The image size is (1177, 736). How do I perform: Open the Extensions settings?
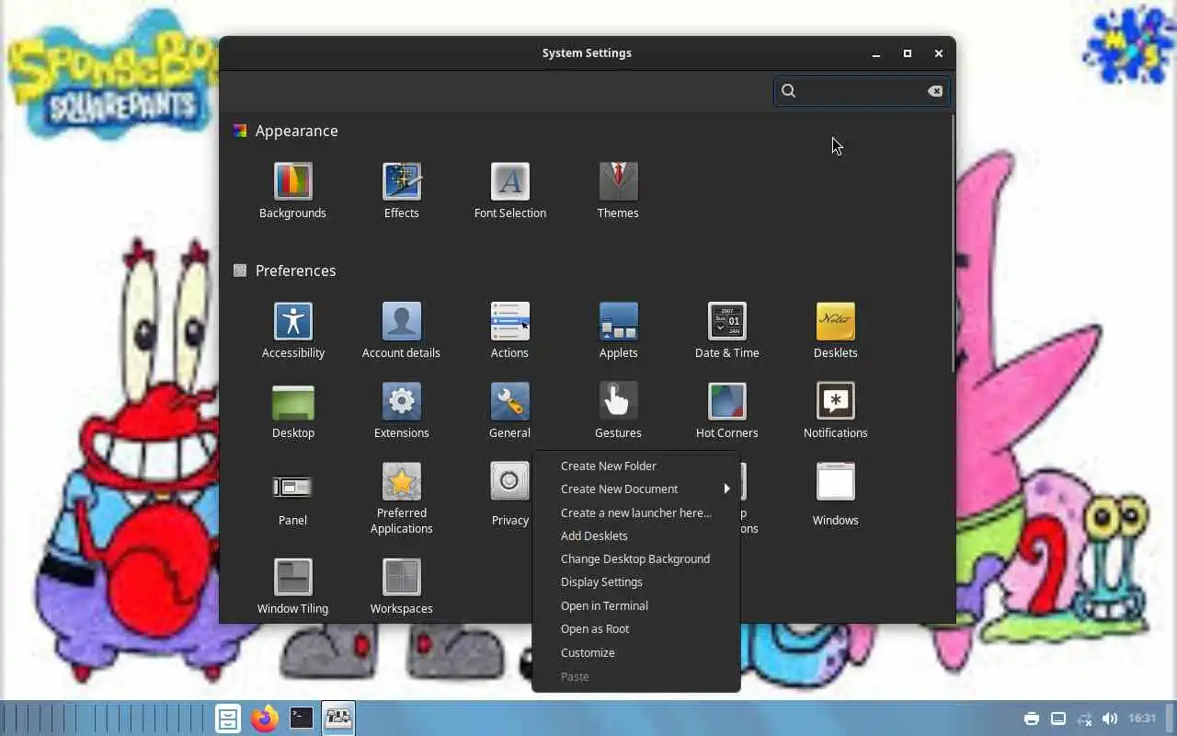point(402,410)
